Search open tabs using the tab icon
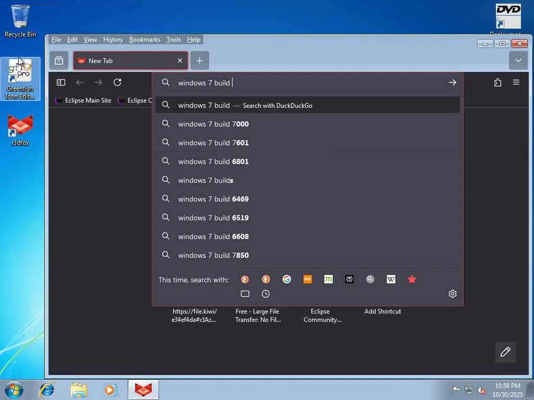This screenshot has width=534, height=400. coord(245,294)
